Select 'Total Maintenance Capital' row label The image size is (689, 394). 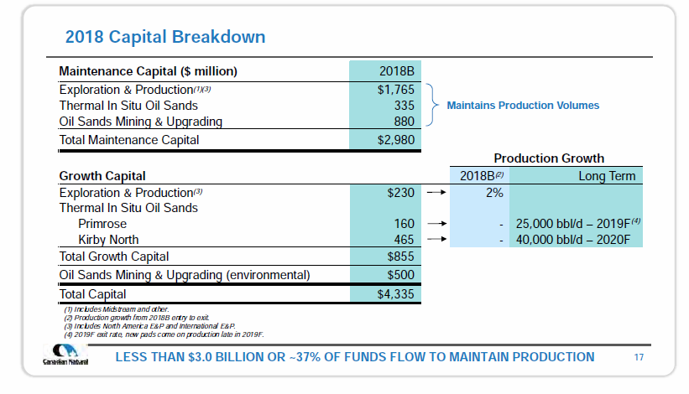tap(129, 140)
